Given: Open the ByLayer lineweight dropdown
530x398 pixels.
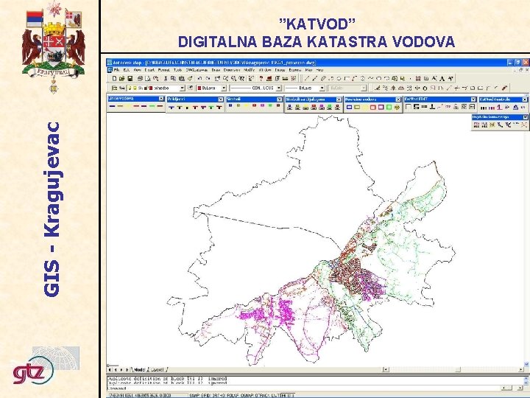Looking at the screenshot, I should pyautogui.click(x=322, y=88).
